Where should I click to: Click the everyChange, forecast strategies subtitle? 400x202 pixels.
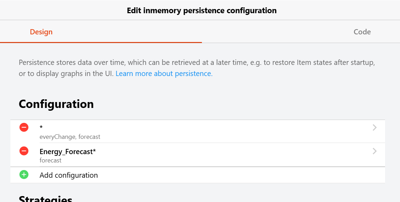[x=70, y=137]
